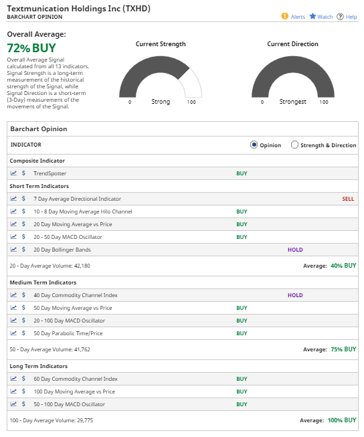Open chart icon for 50 Day Parabolic Time/Price
This screenshot has height=437, width=364.
(13, 333)
